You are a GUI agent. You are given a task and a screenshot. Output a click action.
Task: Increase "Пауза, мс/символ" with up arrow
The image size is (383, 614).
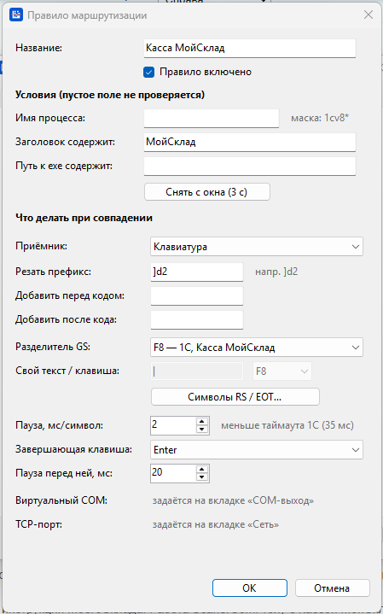tap(202, 421)
